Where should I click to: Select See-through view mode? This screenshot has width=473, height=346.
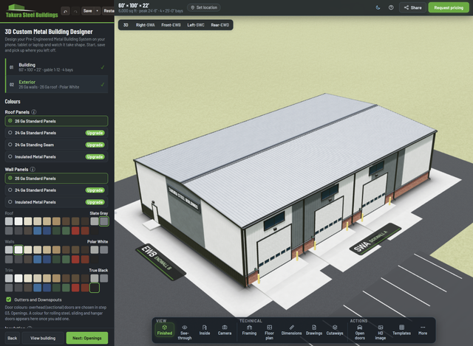point(185,333)
